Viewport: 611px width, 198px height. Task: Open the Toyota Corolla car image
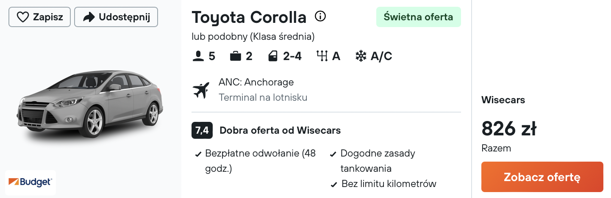click(90, 104)
